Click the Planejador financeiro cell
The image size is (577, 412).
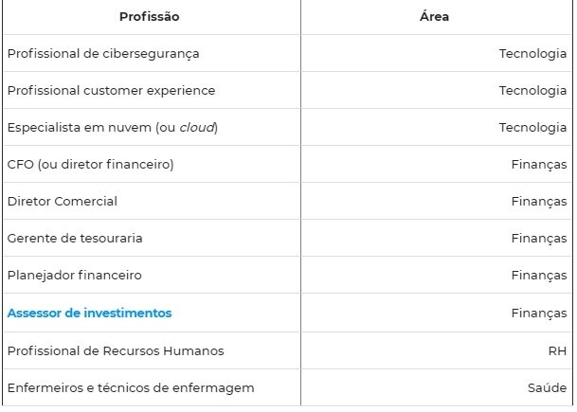pos(74,276)
